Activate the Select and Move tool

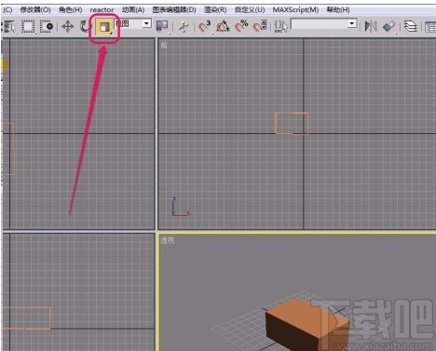click(x=67, y=27)
